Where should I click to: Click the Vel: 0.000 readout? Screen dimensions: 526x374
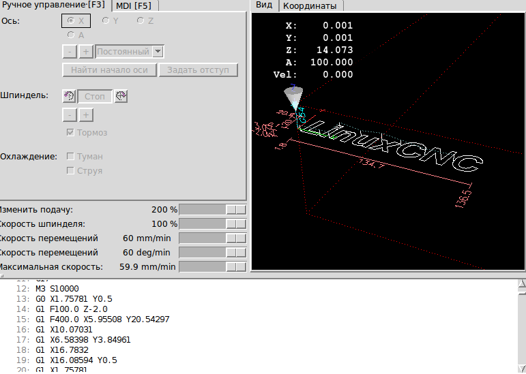[x=313, y=74]
